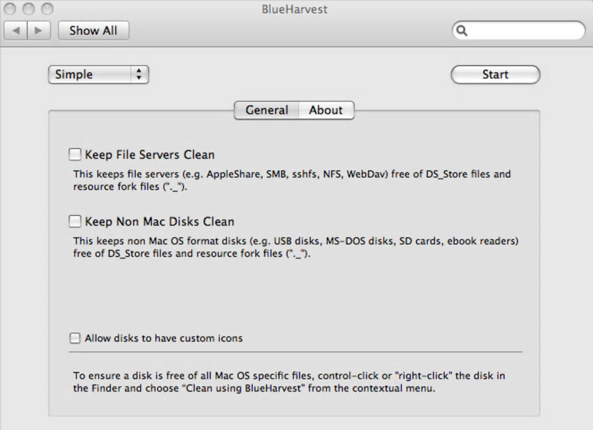Enable Keep Non Mac Disks Clean

tap(75, 221)
